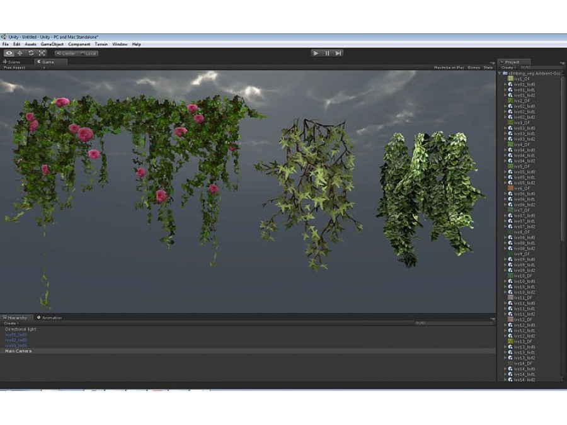Click the ivy4_DF texture thumbnail

point(510,145)
